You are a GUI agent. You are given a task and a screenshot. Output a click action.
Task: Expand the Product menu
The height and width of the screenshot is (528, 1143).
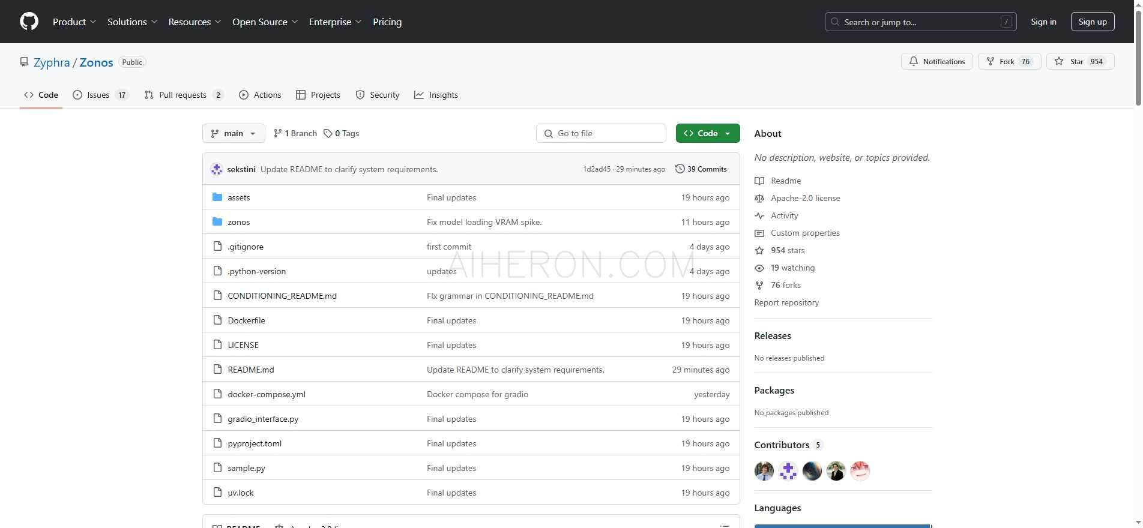[x=74, y=22]
